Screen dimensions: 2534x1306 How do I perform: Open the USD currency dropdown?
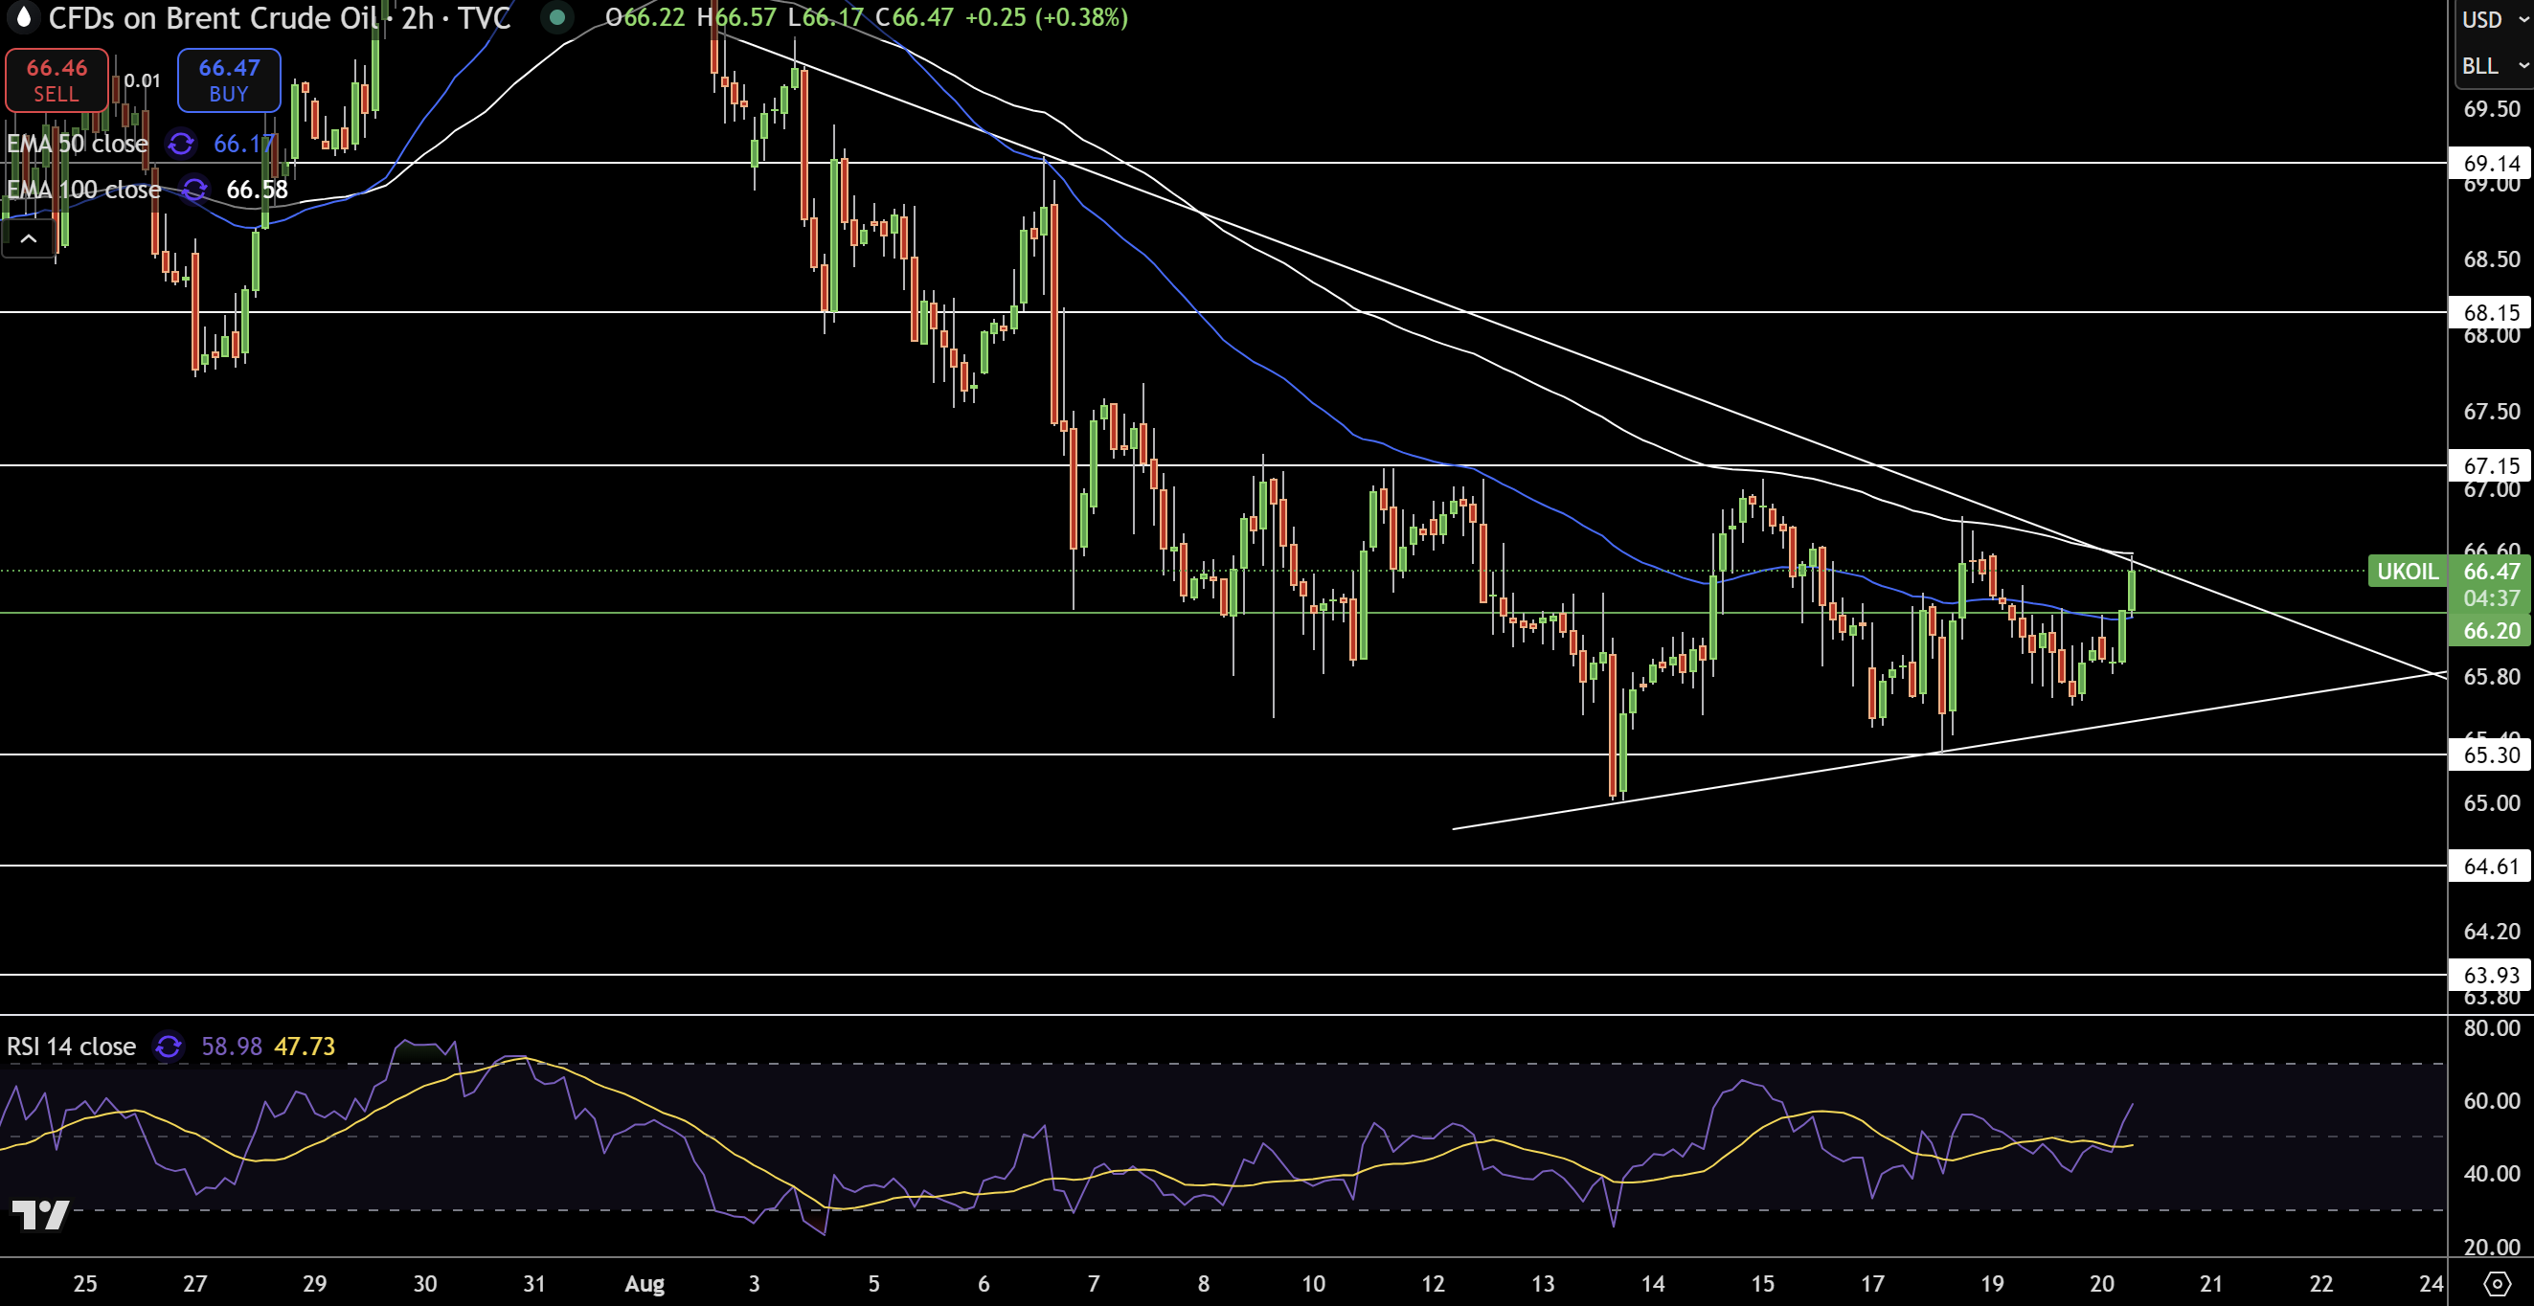2496,20
